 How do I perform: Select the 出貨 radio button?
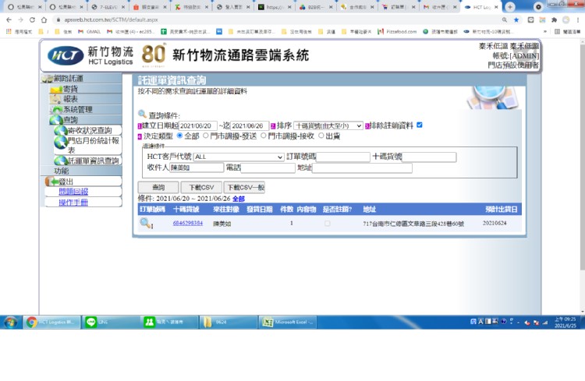[x=321, y=136]
